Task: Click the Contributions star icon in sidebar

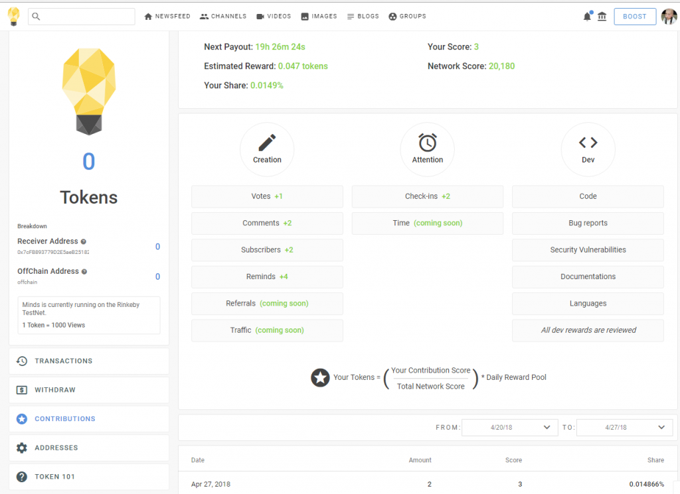Action: pos(22,418)
